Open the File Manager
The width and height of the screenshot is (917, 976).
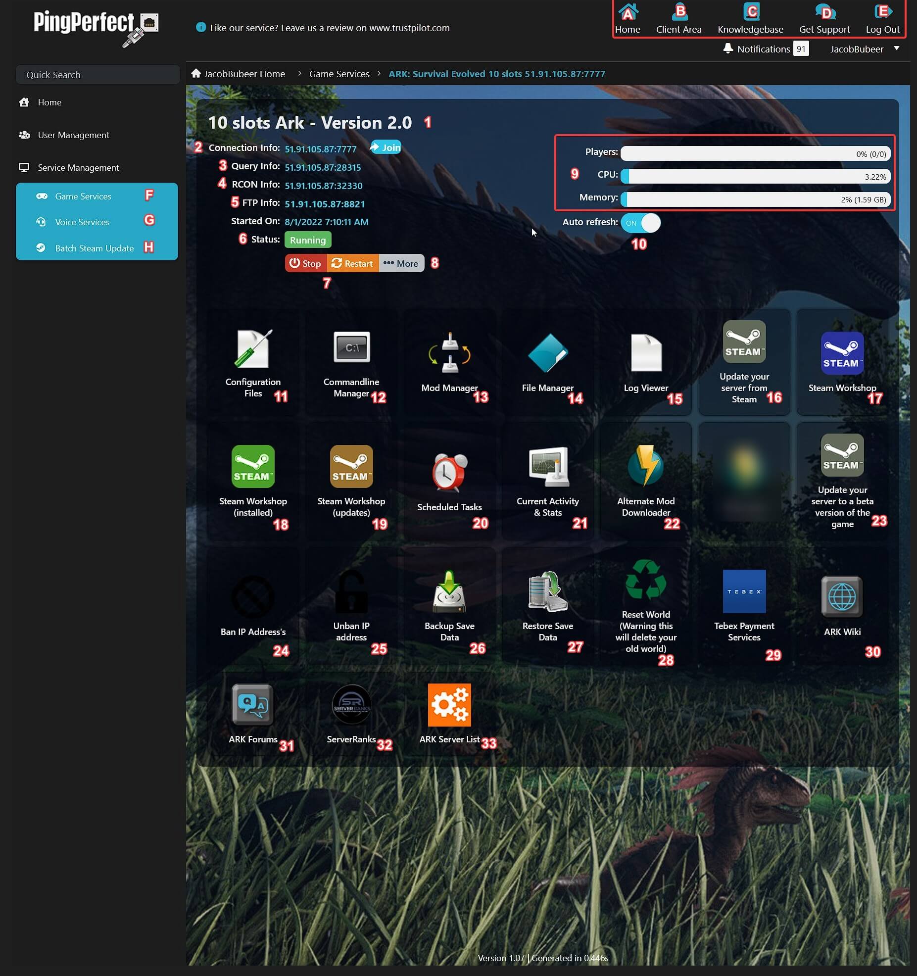pos(547,353)
